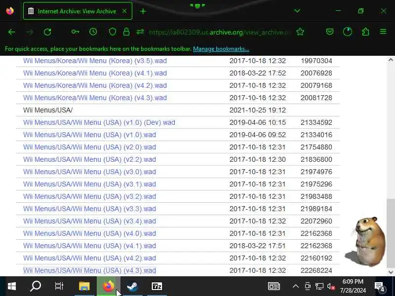395x296 pixels.
Task: Select the date 2019-04-06 09:52
Action: 257,135
